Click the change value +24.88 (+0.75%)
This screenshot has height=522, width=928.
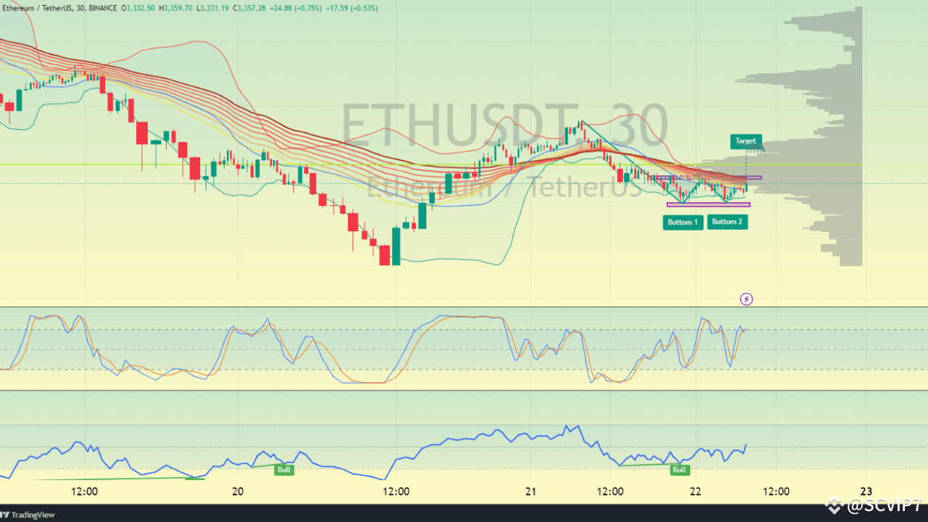pyautogui.click(x=296, y=7)
